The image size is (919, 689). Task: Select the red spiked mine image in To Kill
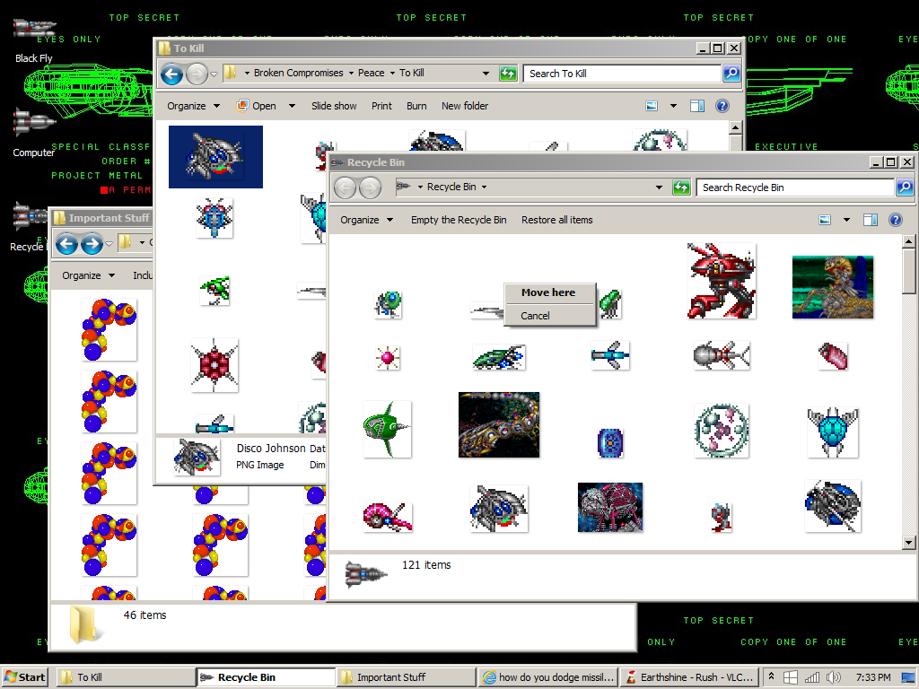[214, 364]
